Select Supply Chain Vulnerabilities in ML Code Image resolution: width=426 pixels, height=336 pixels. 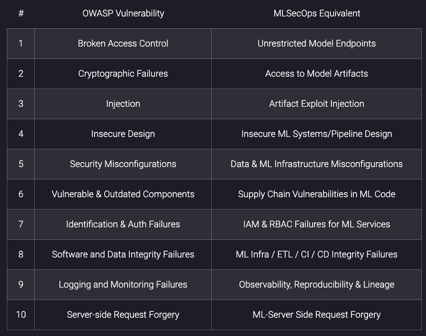pyautogui.click(x=316, y=194)
